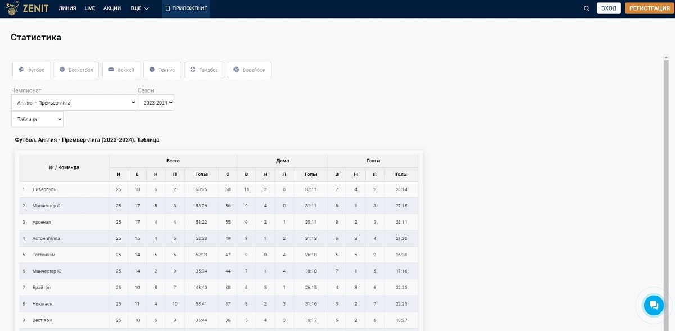Open the Сезон 2023-2024 dropdown
675x331 pixels.
tap(156, 102)
